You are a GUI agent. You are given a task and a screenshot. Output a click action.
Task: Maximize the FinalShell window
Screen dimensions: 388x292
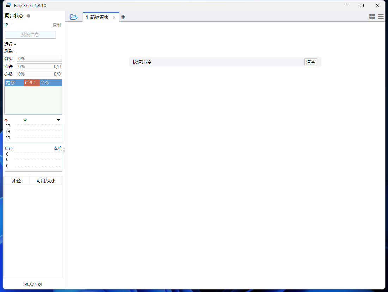(362, 5)
